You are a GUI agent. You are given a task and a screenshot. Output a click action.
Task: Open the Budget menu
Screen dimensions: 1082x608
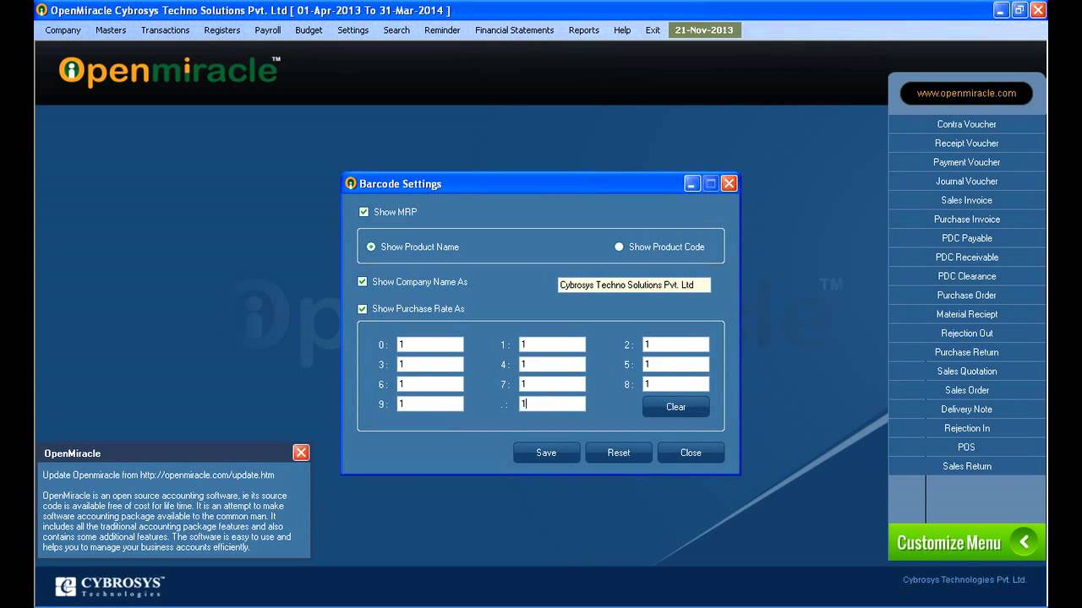click(309, 30)
